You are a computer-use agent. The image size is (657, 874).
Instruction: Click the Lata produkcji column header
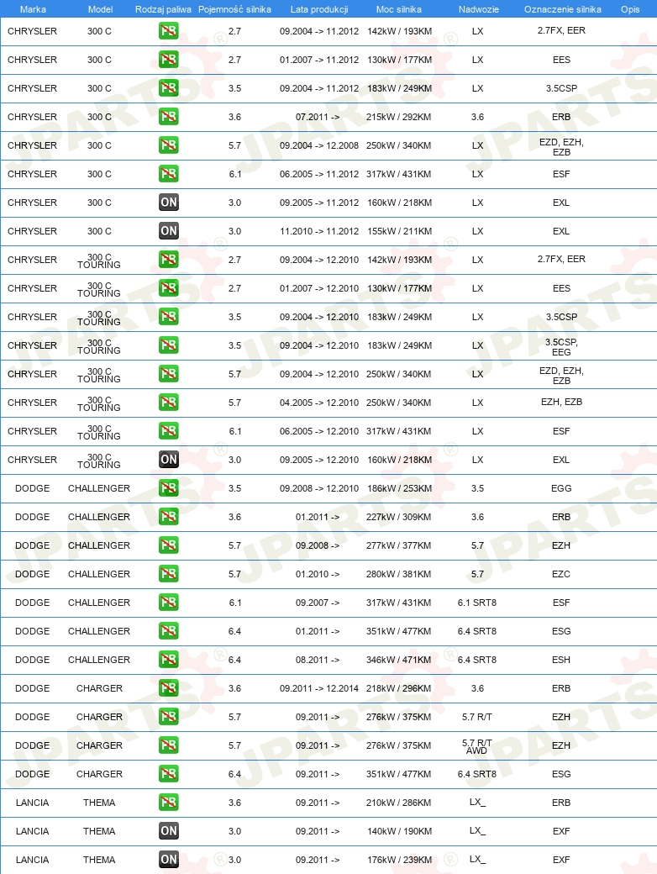click(x=319, y=9)
